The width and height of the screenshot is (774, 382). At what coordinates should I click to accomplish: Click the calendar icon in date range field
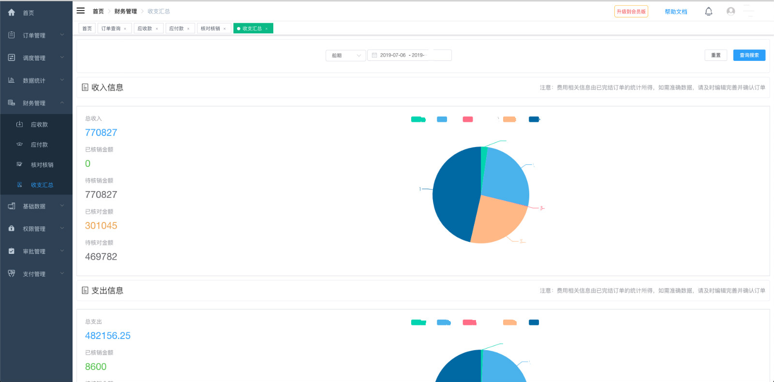pos(374,55)
